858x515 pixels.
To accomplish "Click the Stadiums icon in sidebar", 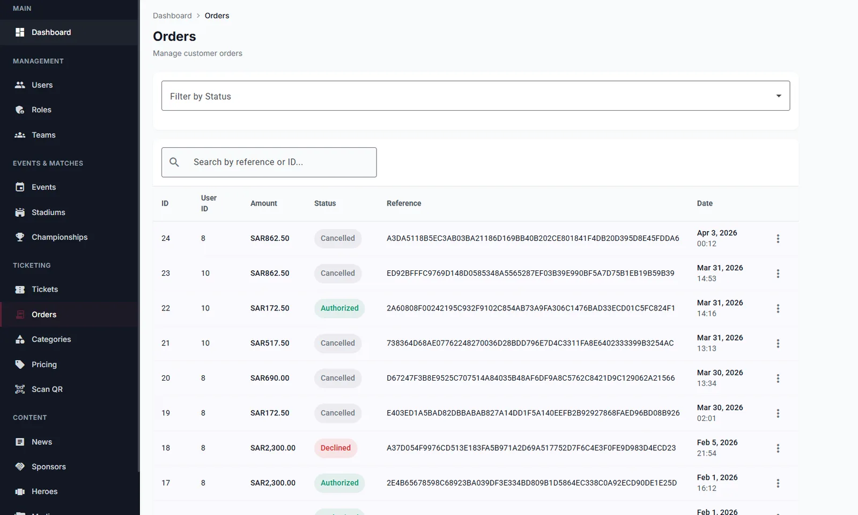I will coord(20,212).
